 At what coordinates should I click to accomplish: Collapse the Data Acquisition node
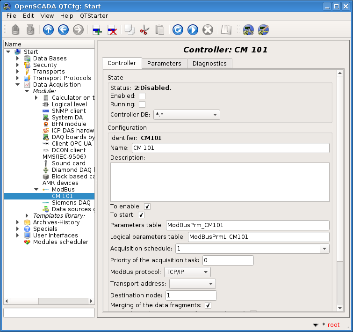[18, 85]
